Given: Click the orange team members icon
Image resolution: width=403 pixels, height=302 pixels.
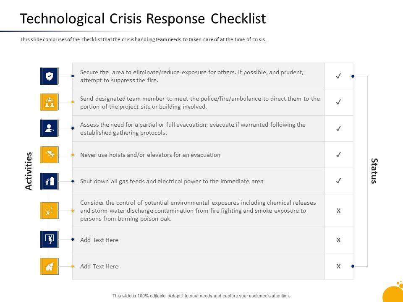Looking at the screenshot, I should tap(50, 102).
